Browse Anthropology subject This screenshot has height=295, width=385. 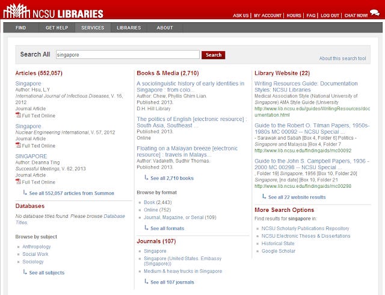tap(37, 247)
